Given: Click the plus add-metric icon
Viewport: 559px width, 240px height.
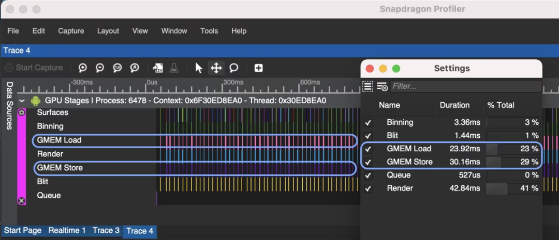Looking at the screenshot, I should (258, 68).
